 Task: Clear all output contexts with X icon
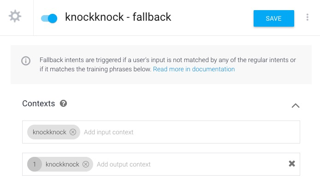[x=292, y=164]
